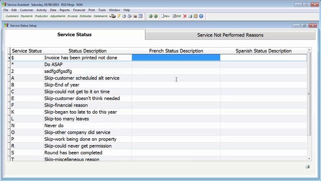Image resolution: width=321 pixels, height=181 pixels.
Task: Select the 'Invoice has been printed not done' cell
Action: (x=87, y=58)
